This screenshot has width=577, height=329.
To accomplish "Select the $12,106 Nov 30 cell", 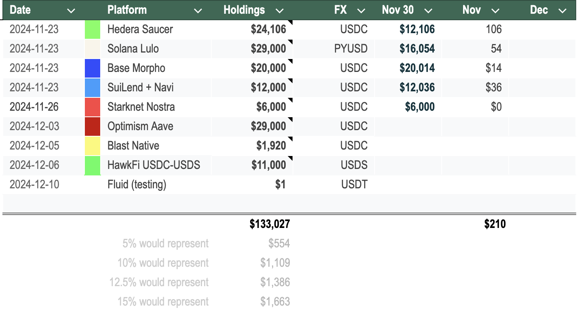I will point(408,29).
